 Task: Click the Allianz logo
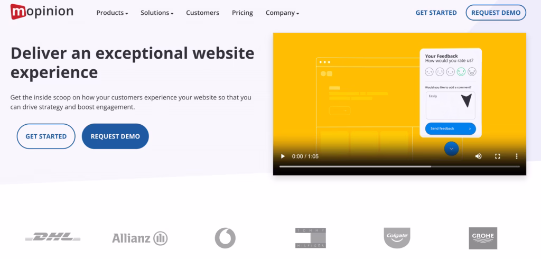pos(139,238)
